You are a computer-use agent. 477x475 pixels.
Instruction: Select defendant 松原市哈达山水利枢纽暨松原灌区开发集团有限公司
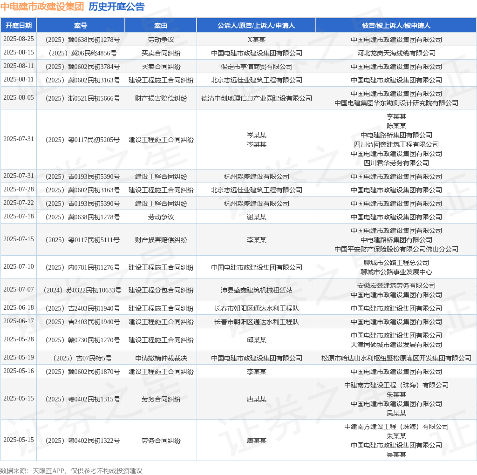[396, 358]
